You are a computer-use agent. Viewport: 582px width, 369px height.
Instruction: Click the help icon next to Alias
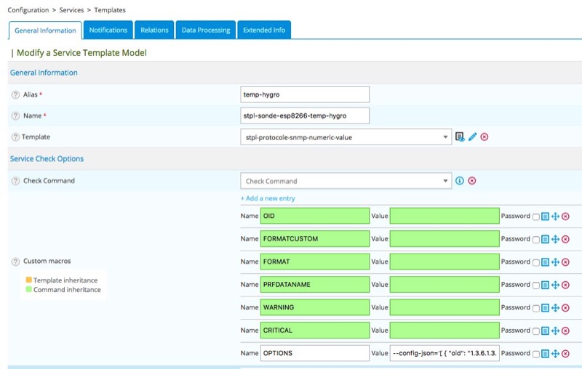[x=15, y=95]
